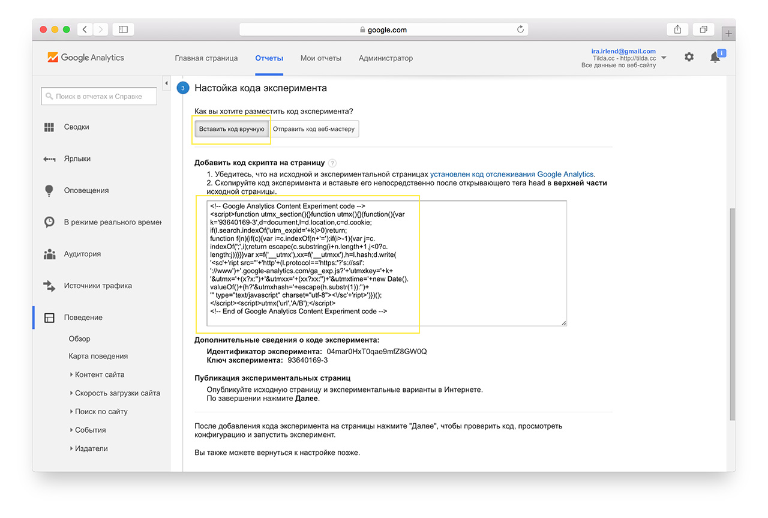Expand Контент сайта submenu
The width and height of the screenshot is (768, 518).
pyautogui.click(x=71, y=375)
